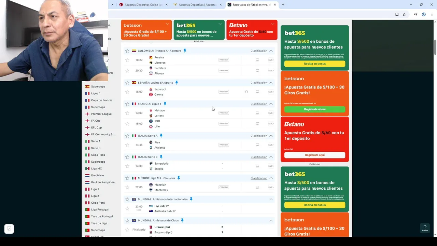
Task: Open Clasificación link for Liga MX Clausura
Action: pyautogui.click(x=259, y=178)
